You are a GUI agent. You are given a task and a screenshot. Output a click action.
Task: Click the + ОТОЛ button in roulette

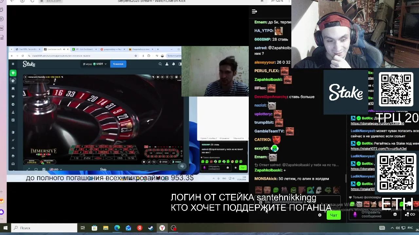[x=164, y=162]
